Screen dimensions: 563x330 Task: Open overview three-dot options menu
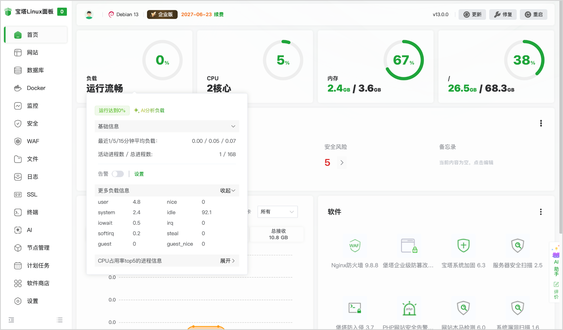(x=541, y=123)
